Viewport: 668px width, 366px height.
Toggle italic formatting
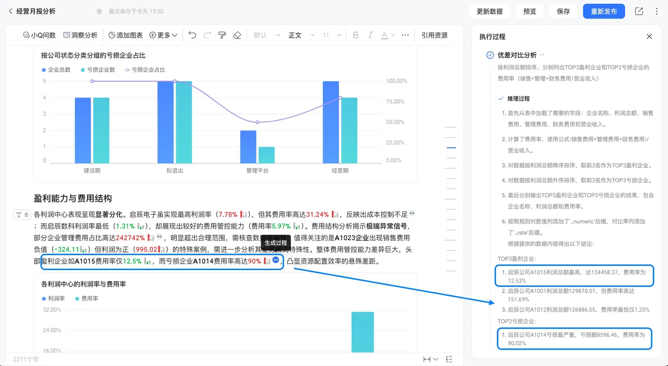[x=370, y=35]
